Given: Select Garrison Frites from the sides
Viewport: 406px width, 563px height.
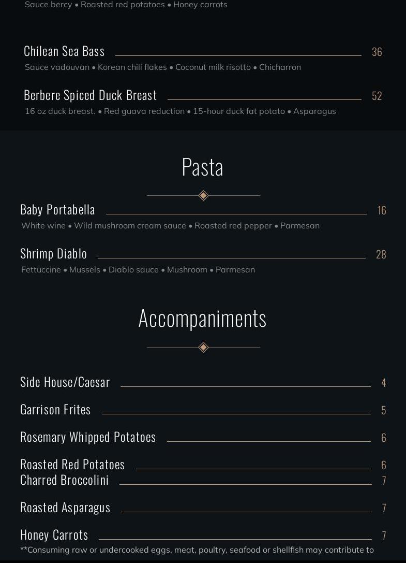Looking at the screenshot, I should point(55,410).
